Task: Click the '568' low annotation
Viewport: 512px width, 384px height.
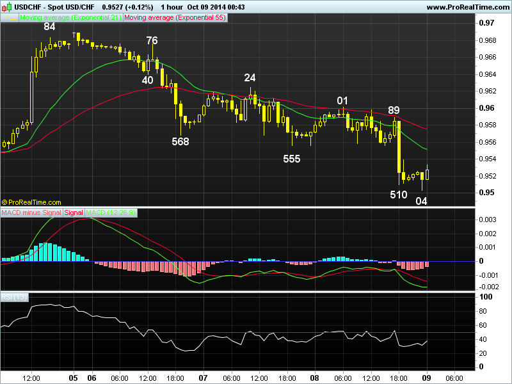Action: pos(180,141)
